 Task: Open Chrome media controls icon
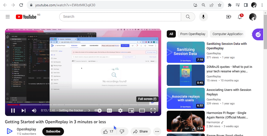tap(238, 5)
